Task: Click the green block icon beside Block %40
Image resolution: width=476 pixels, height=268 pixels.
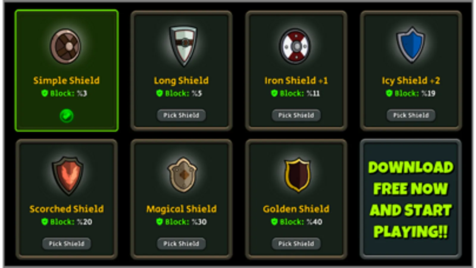Action: [274, 222]
